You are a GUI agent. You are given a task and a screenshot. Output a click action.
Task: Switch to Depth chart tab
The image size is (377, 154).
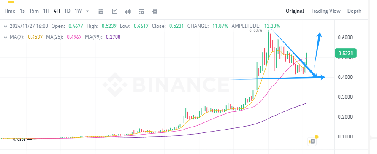(x=354, y=11)
